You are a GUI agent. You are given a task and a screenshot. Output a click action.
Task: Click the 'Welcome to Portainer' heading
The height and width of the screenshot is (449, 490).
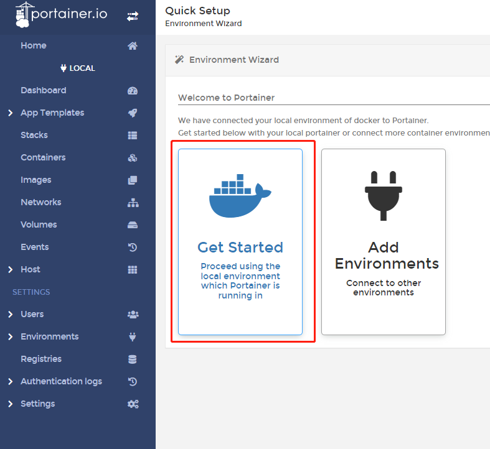[226, 98]
